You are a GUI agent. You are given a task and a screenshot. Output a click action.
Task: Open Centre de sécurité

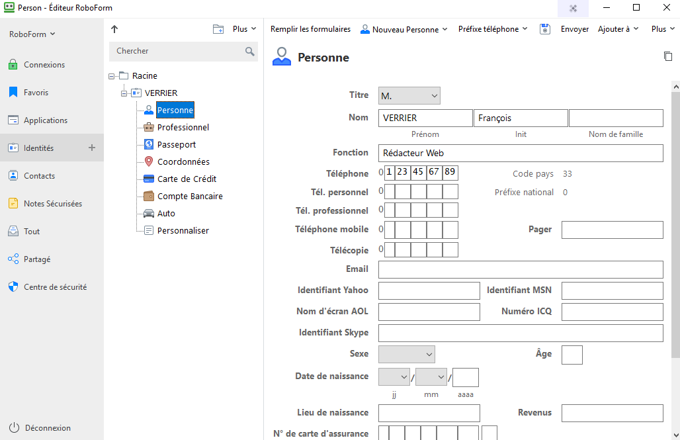[x=48, y=286]
